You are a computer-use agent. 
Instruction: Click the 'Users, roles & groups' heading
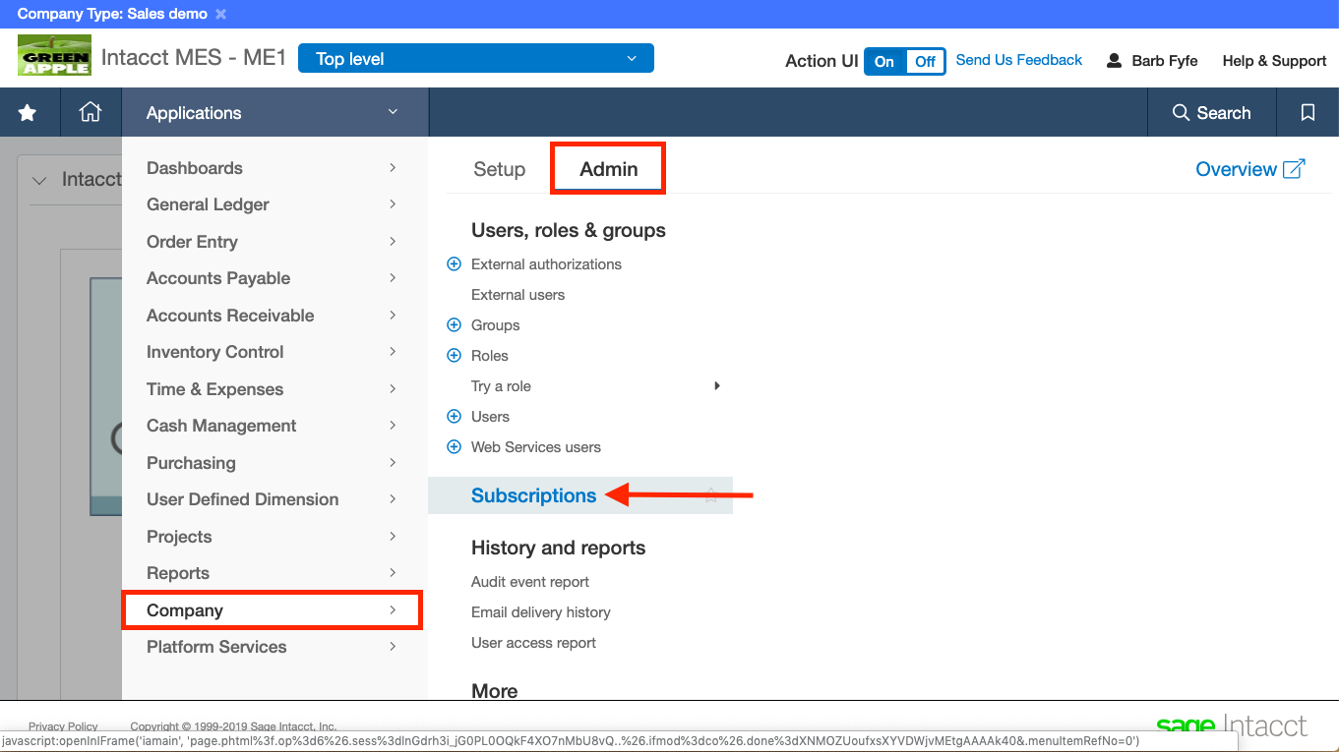[x=569, y=230]
